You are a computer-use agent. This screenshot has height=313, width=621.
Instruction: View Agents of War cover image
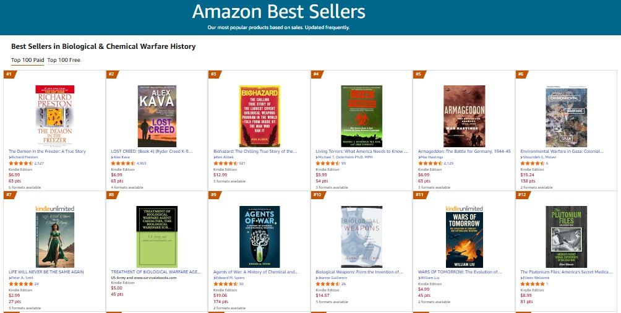click(259, 236)
